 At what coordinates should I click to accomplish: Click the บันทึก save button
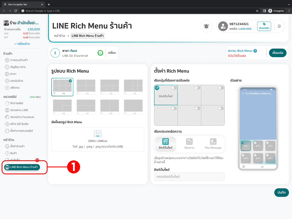281,193
